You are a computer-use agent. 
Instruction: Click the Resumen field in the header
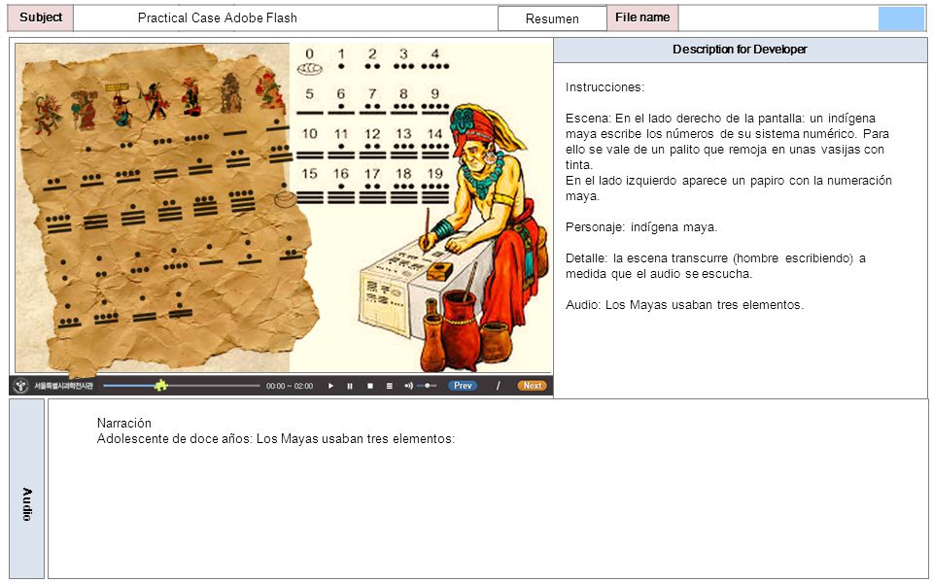[552, 18]
